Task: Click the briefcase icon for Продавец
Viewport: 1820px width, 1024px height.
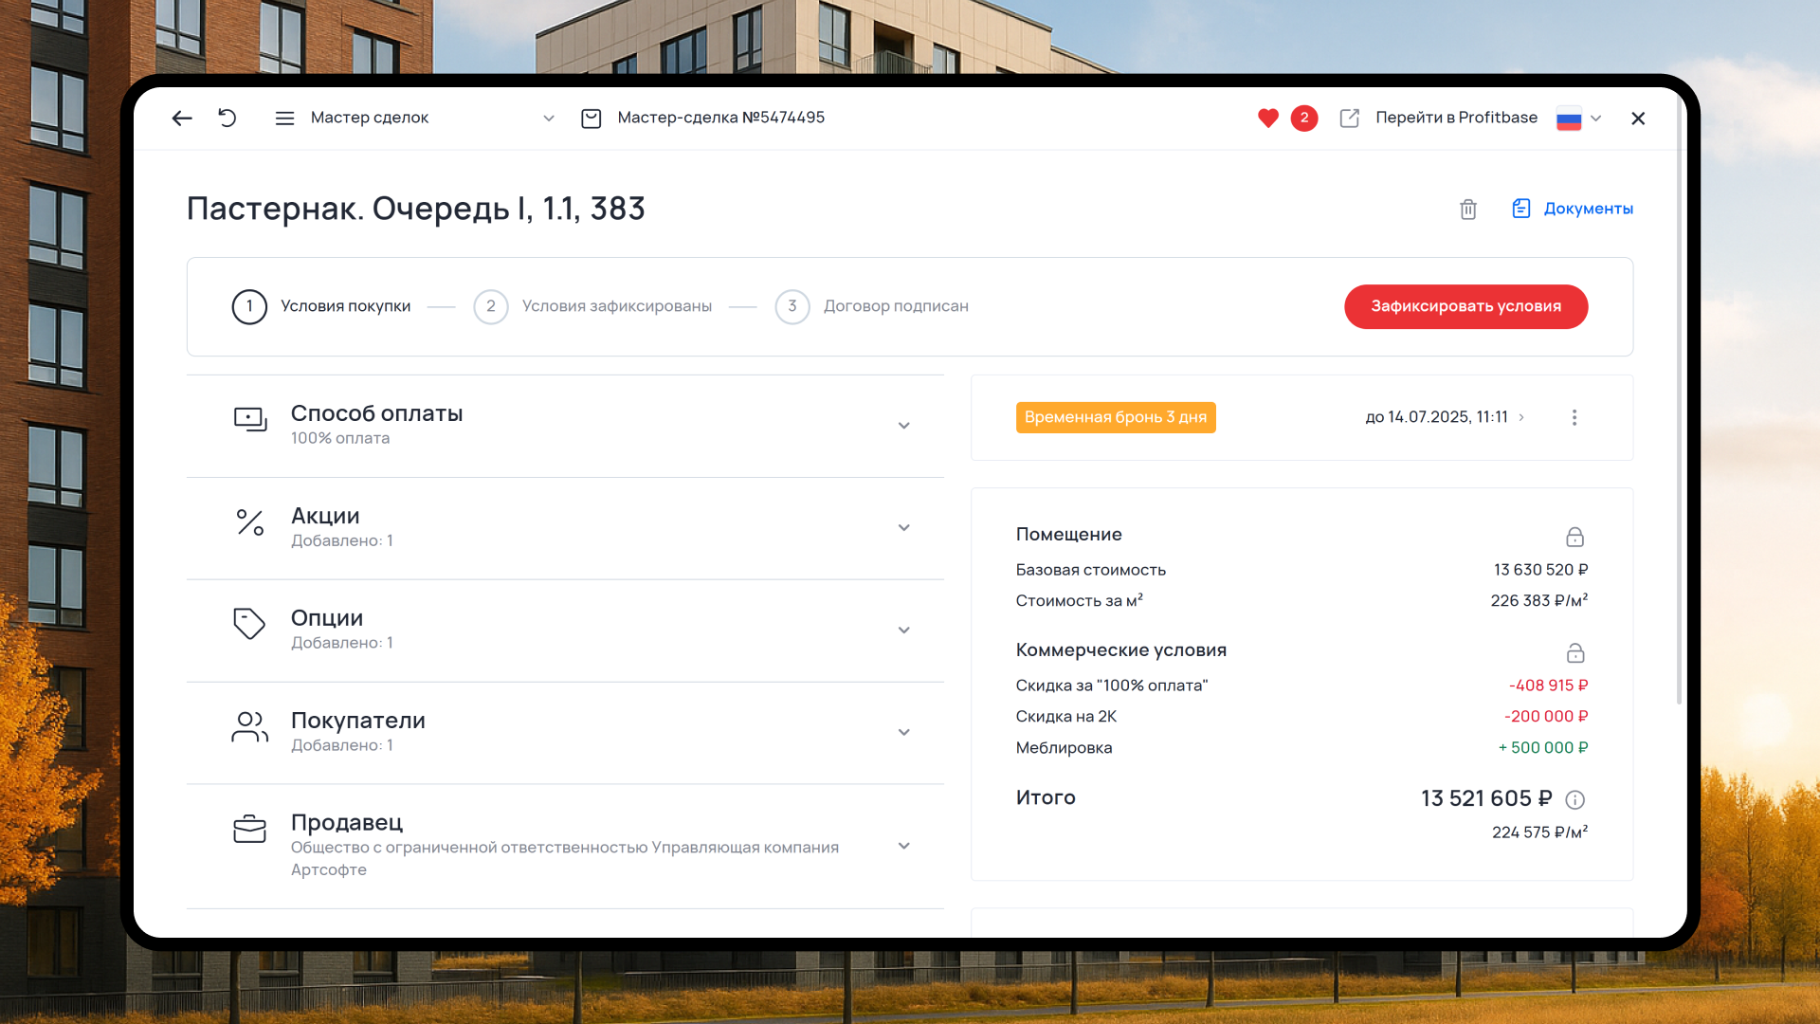Action: click(x=249, y=830)
